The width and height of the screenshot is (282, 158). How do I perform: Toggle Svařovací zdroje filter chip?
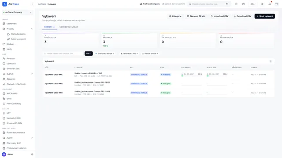point(105,54)
